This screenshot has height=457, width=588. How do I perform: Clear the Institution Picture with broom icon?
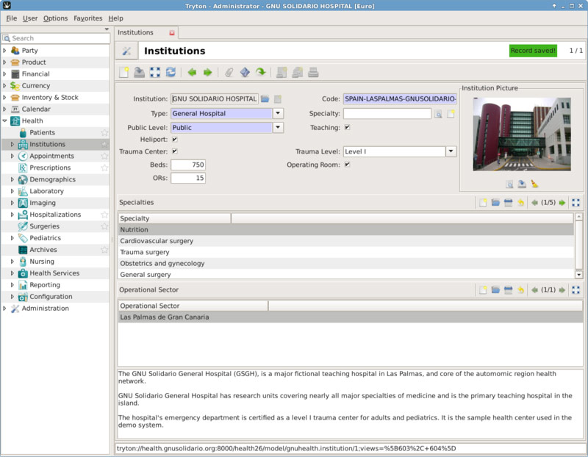535,185
